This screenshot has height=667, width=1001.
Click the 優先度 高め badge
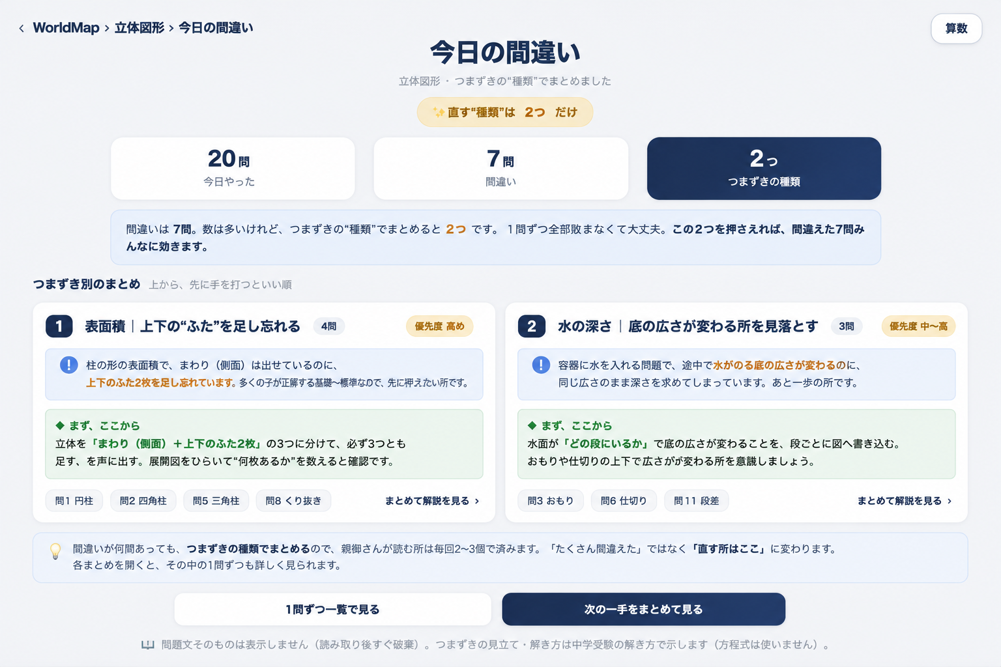click(x=440, y=326)
